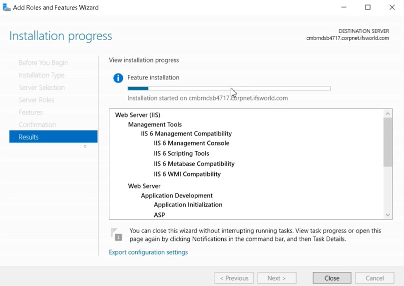Select IIS 6 Management Console row
This screenshot has height=286, width=404.
point(191,143)
